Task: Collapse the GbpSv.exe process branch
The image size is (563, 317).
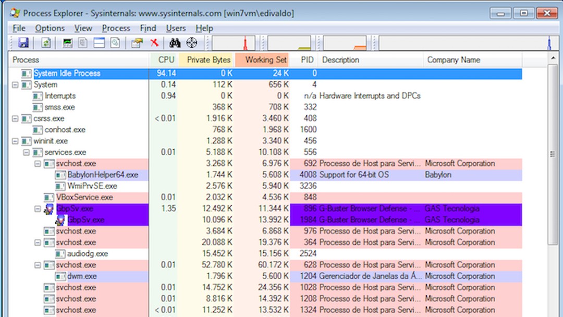Action: 36,208
